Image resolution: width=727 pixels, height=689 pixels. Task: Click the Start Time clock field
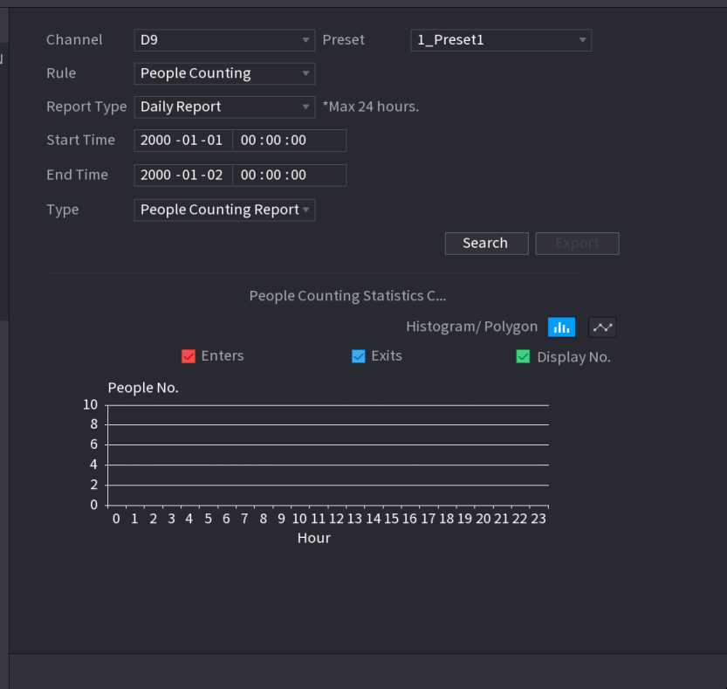tap(273, 141)
